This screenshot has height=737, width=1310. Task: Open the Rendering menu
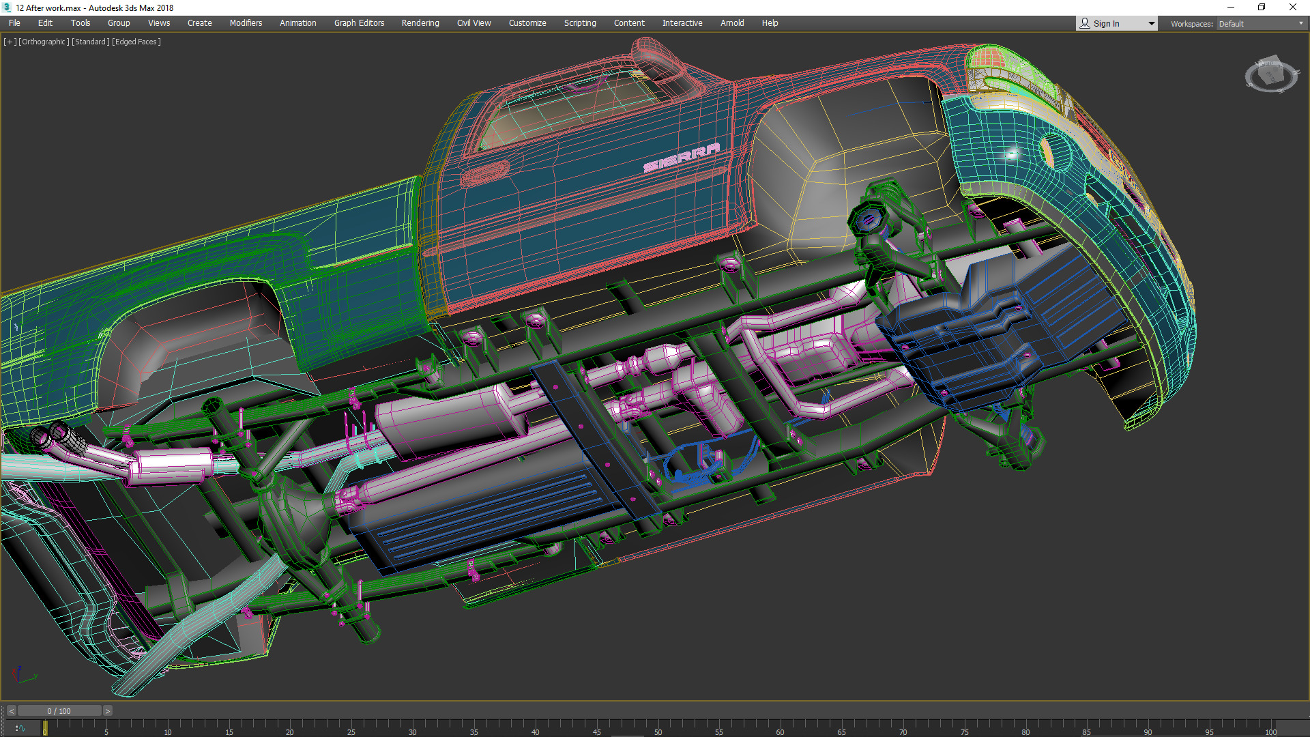420,23
